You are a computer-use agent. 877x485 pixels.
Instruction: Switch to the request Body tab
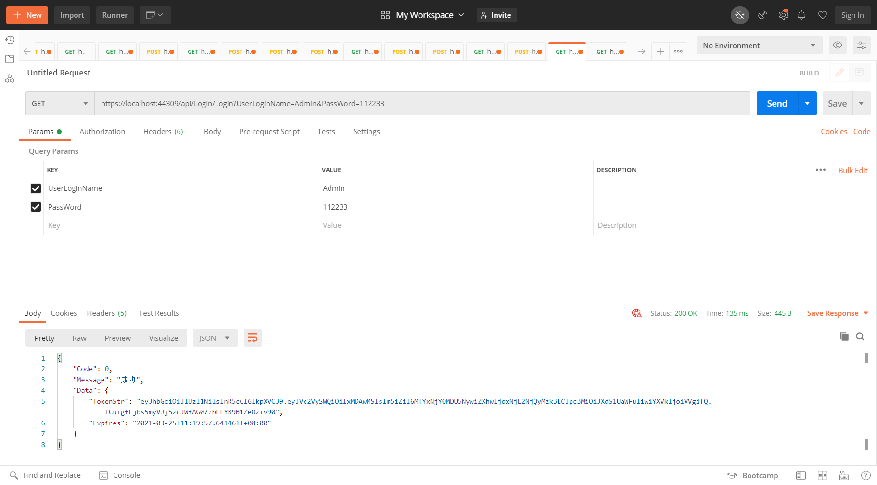pyautogui.click(x=212, y=131)
